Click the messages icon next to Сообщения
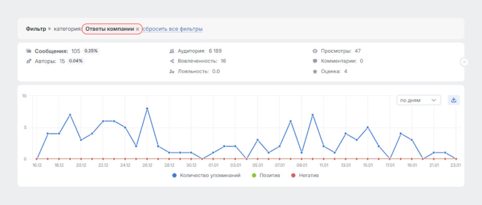 29,51
